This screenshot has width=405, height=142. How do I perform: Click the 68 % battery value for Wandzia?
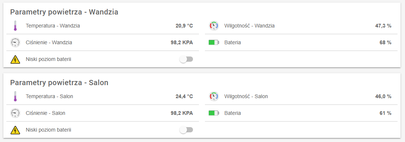[385, 42]
